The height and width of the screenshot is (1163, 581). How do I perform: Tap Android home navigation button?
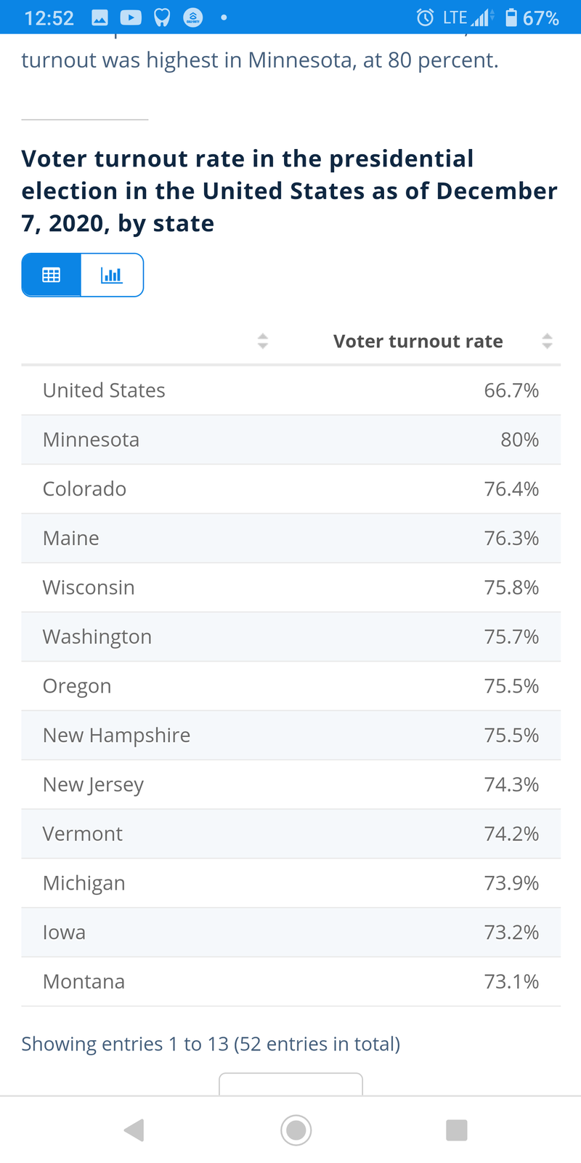click(x=296, y=1130)
